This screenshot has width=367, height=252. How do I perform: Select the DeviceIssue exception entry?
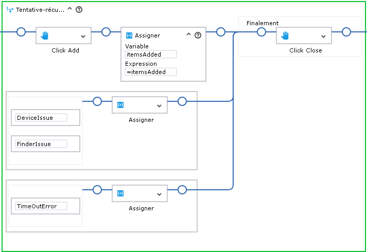pos(41,118)
